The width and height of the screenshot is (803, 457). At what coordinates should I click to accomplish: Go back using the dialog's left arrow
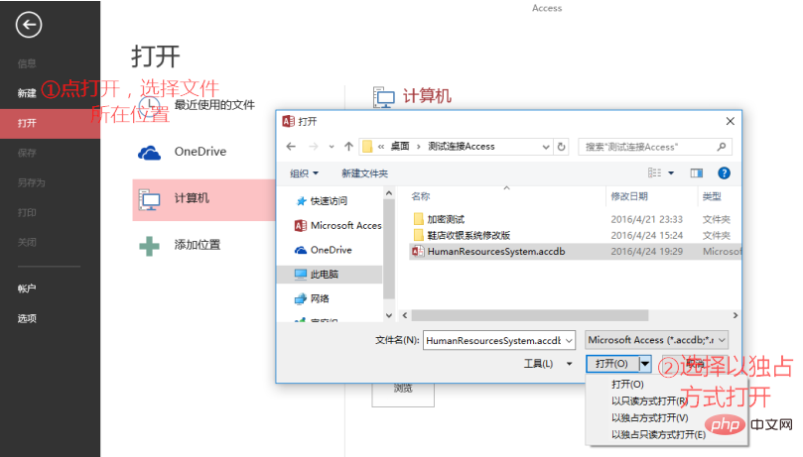pyautogui.click(x=291, y=147)
